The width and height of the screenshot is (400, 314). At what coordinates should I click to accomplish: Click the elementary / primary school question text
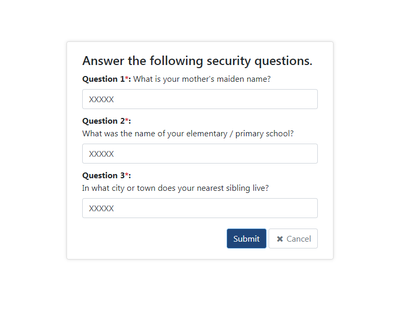(x=188, y=134)
